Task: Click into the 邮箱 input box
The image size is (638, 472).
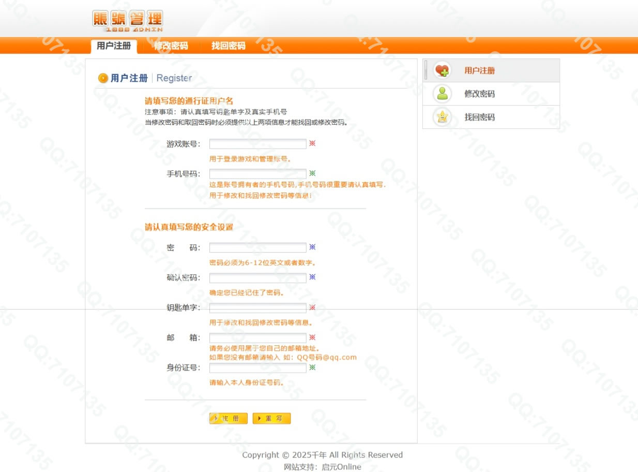Action: point(257,338)
